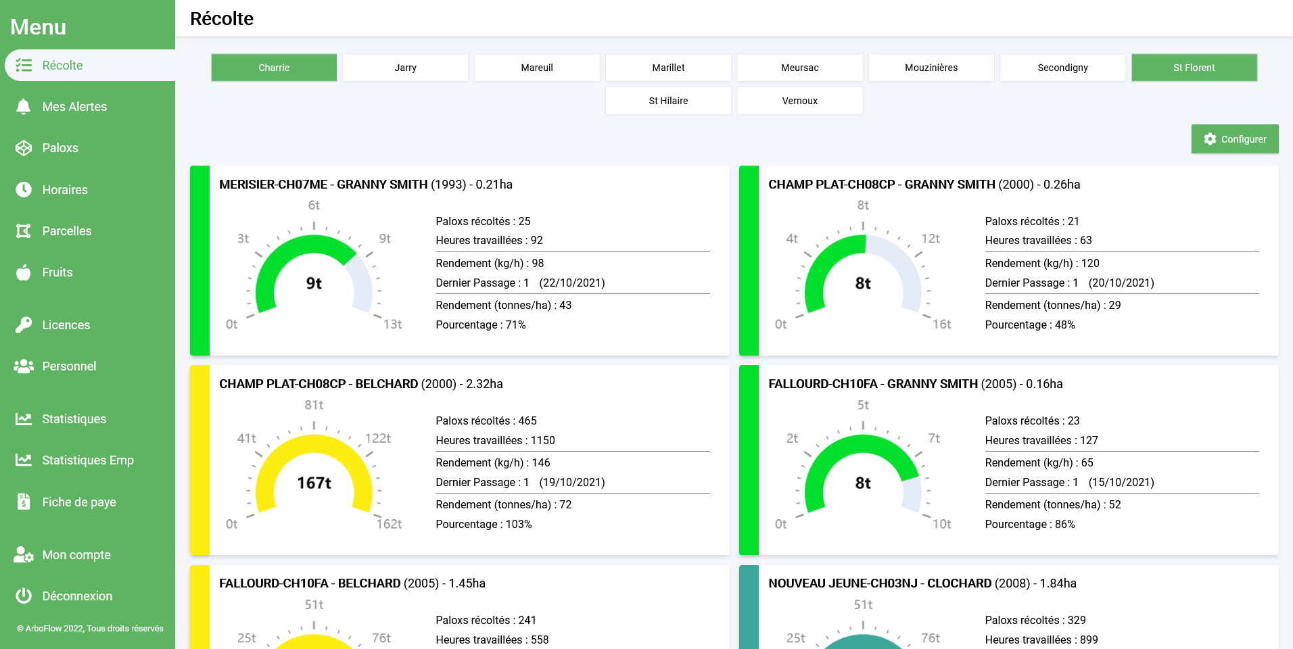Toggle the Charrie site filter

coord(274,68)
